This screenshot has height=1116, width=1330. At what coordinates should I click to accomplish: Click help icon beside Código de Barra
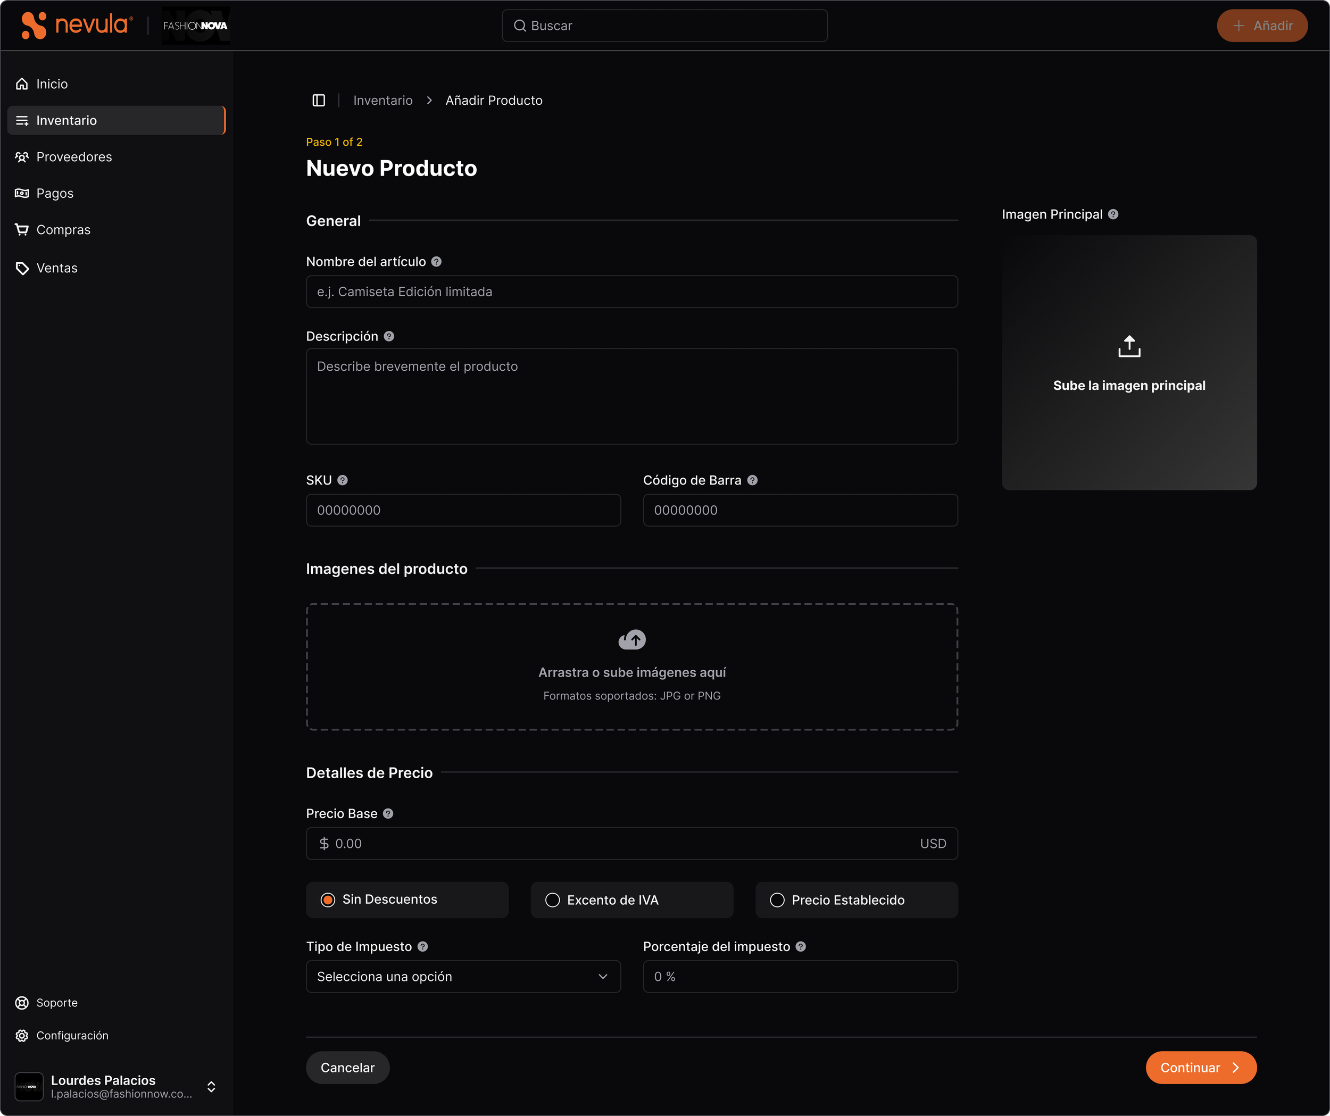[x=752, y=480]
